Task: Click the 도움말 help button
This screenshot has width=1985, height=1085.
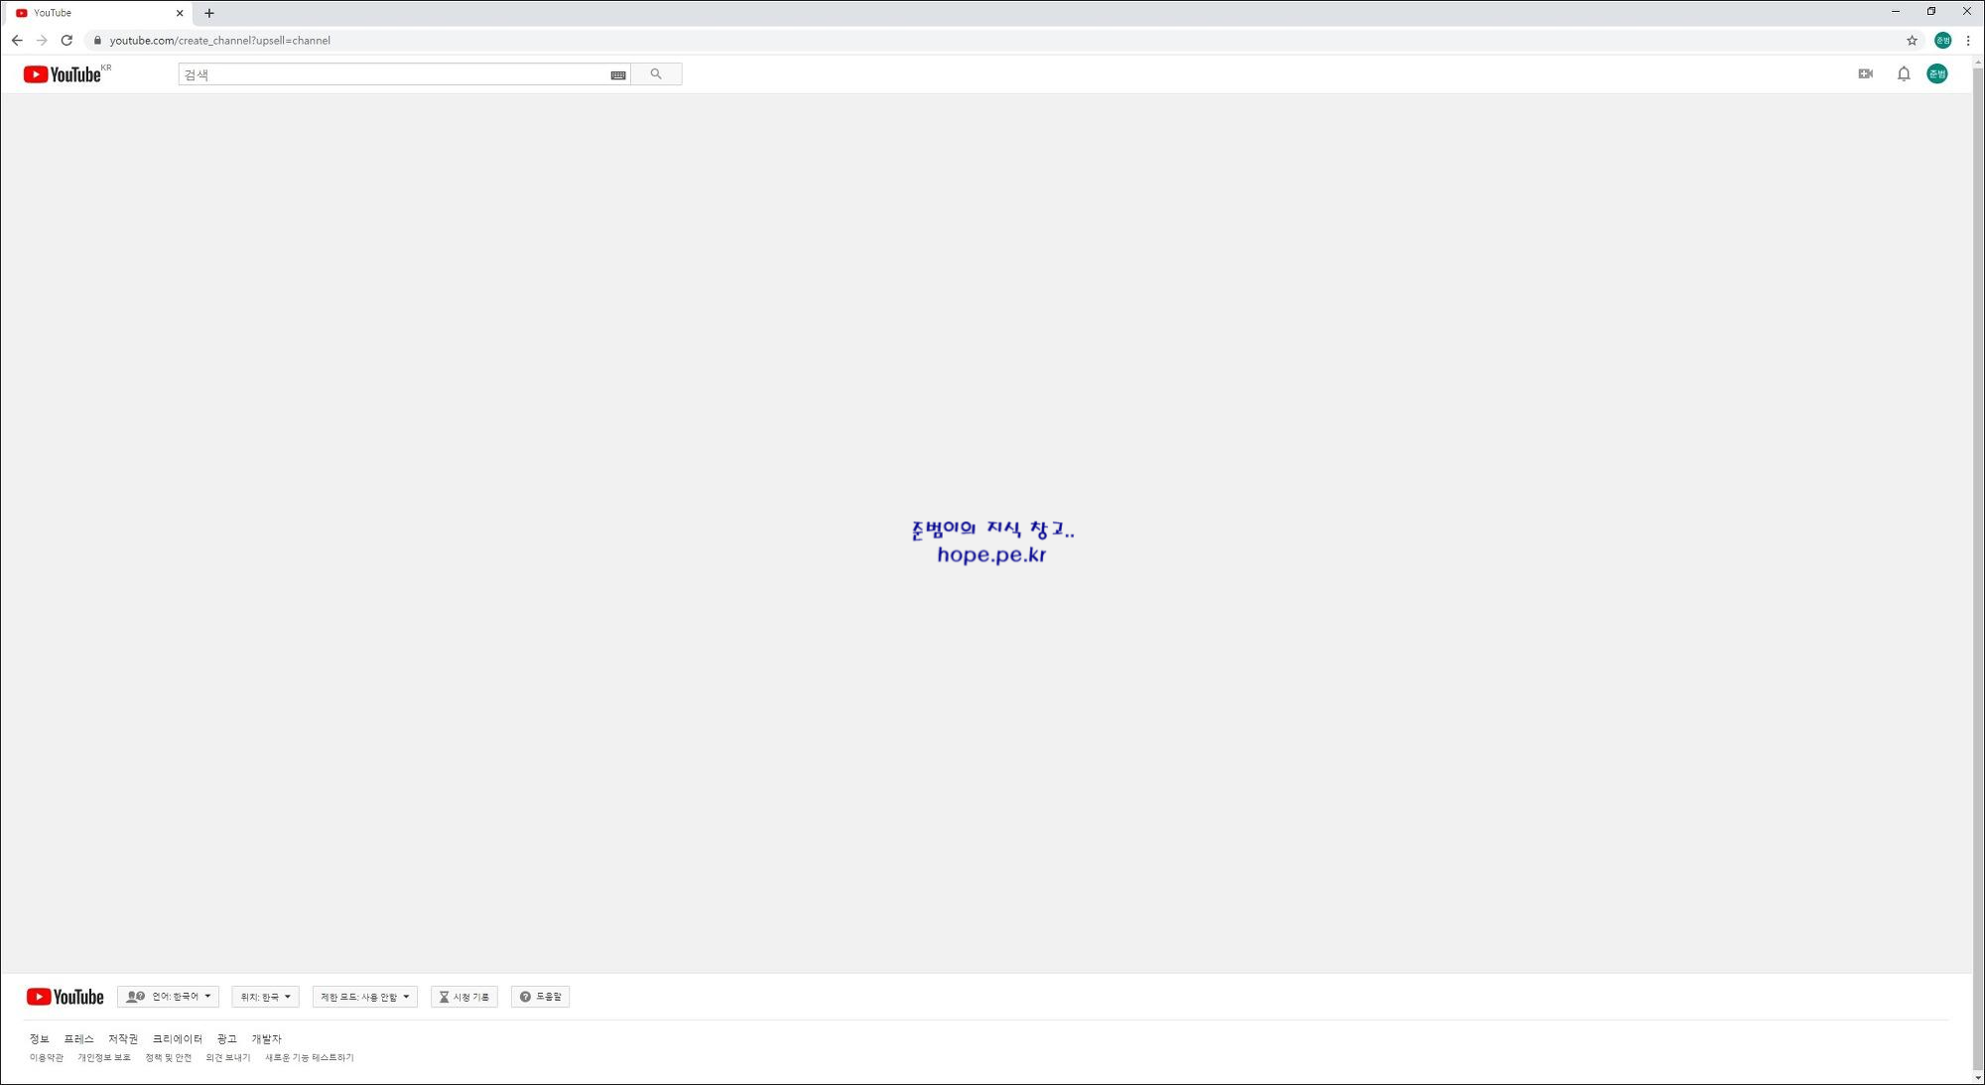Action: (x=541, y=997)
